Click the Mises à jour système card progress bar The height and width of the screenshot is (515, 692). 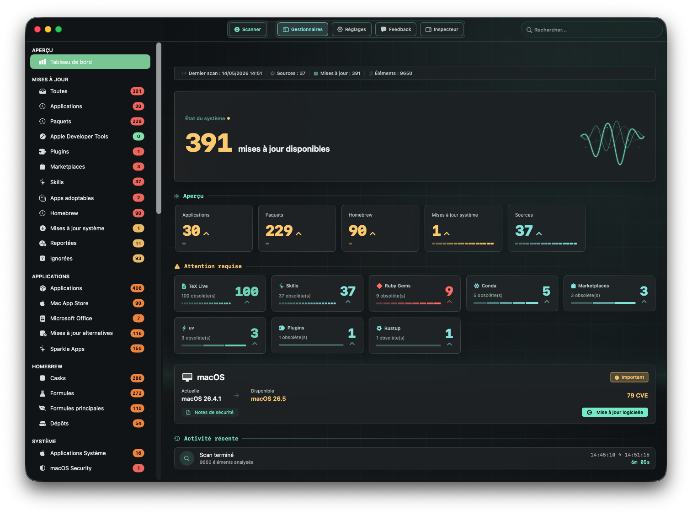click(x=463, y=244)
